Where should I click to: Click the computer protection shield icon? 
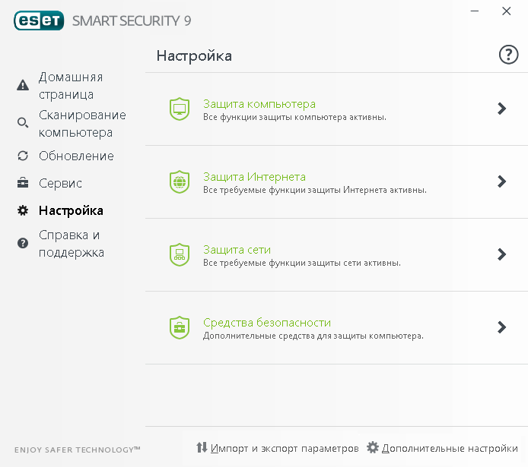[180, 109]
